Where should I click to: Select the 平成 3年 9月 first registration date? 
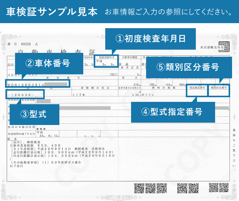pos(106,63)
